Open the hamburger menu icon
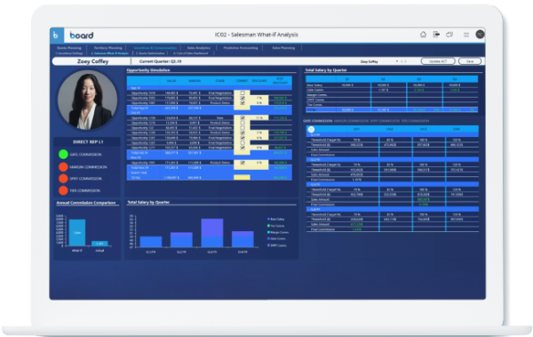This screenshot has width=533, height=337. tap(466, 35)
